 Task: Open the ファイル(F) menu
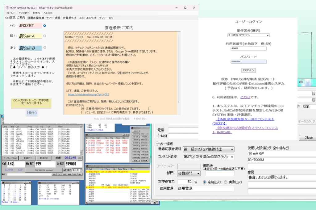point(10,13)
